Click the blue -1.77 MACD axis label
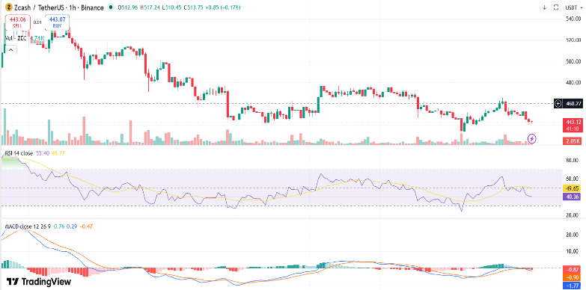Viewport: 586px width, 290px height. (x=572, y=286)
